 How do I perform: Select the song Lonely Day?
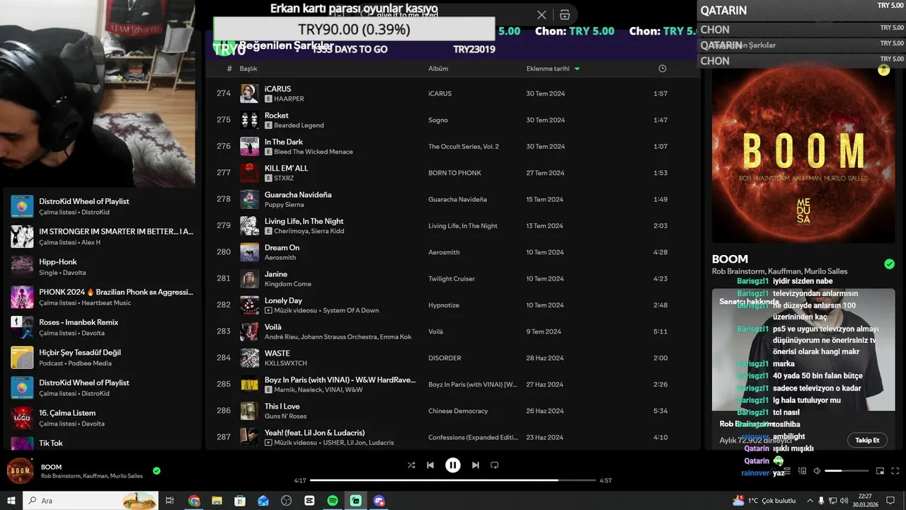coord(283,300)
